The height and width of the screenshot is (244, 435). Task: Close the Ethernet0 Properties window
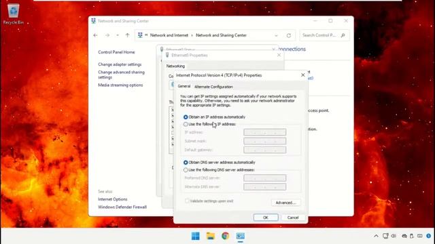pyautogui.click(x=279, y=55)
